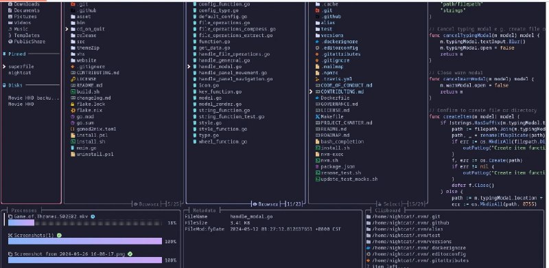Click the Browser eye indicator next to 11/23

[x=266, y=204]
